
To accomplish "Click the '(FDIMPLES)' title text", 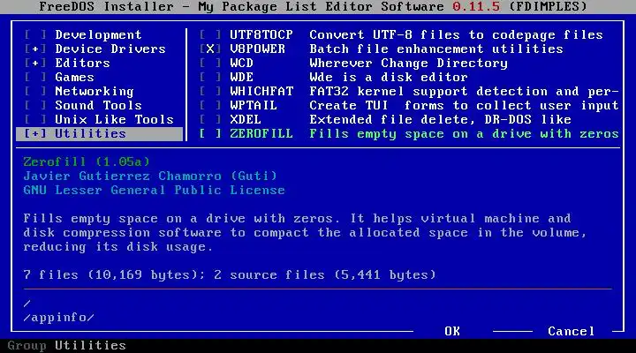I will coord(548,6).
